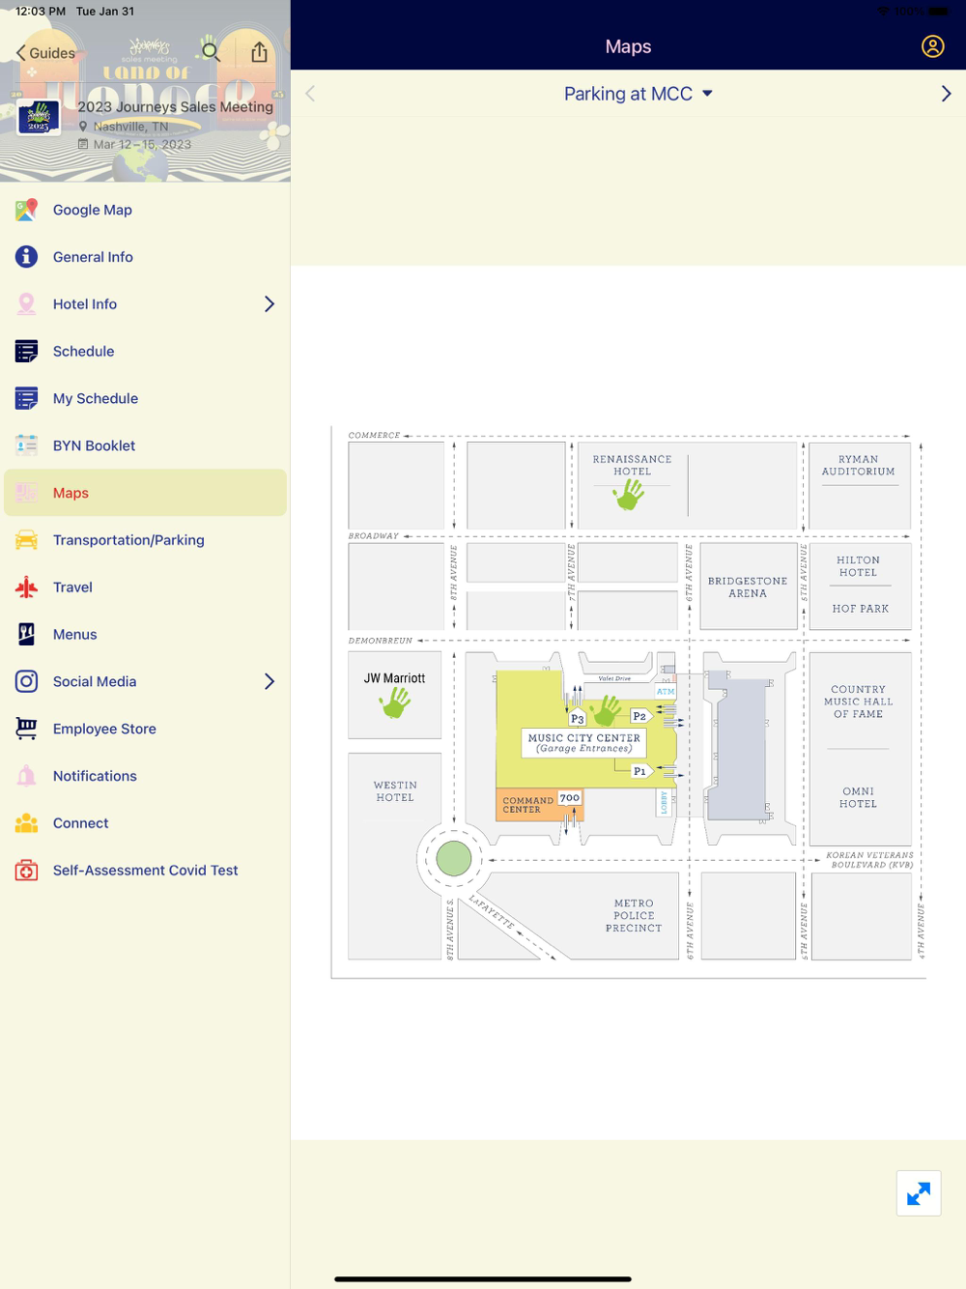The image size is (966, 1289).
Task: Click the General Info icon
Action: point(26,257)
